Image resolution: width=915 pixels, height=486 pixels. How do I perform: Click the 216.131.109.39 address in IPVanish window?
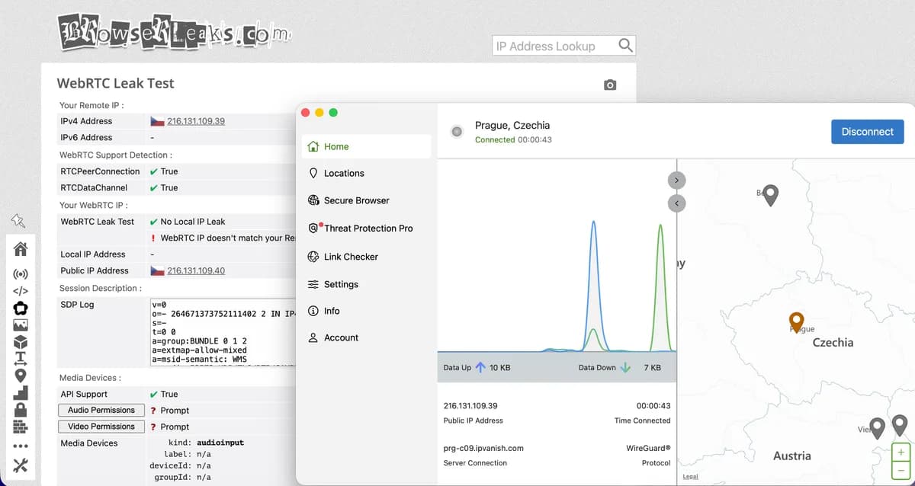click(470, 406)
